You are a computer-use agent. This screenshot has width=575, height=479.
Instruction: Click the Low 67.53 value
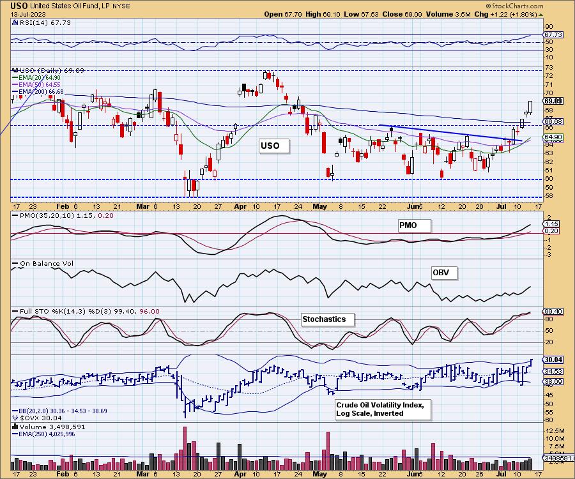pyautogui.click(x=362, y=14)
